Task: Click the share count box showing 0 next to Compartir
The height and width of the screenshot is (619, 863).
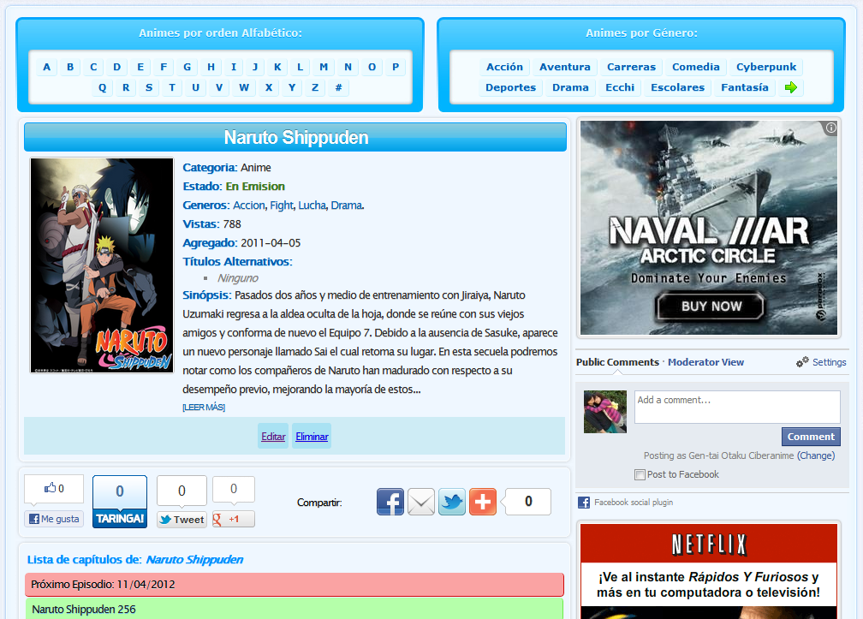Action: point(527,501)
